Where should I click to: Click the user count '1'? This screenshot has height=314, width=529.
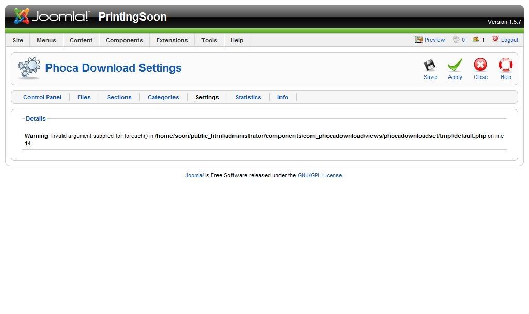[483, 40]
